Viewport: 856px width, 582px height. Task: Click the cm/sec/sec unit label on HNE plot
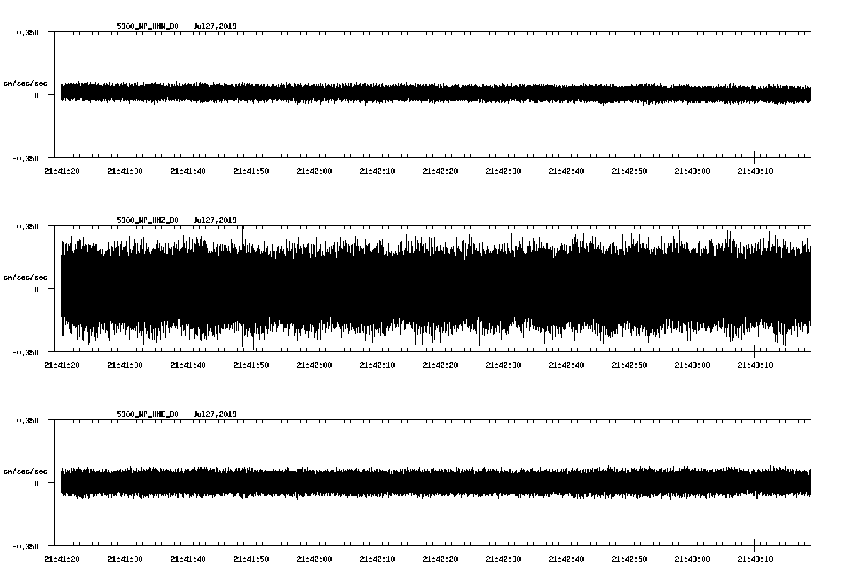click(x=25, y=471)
